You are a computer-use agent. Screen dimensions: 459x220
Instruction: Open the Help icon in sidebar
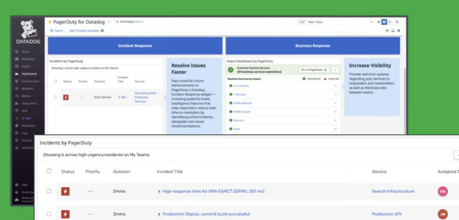pyautogui.click(x=17, y=185)
